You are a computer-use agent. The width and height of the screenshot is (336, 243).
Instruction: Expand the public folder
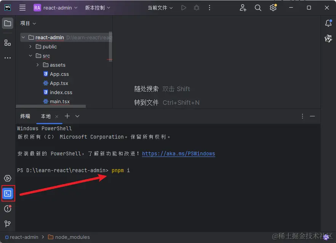coord(30,46)
